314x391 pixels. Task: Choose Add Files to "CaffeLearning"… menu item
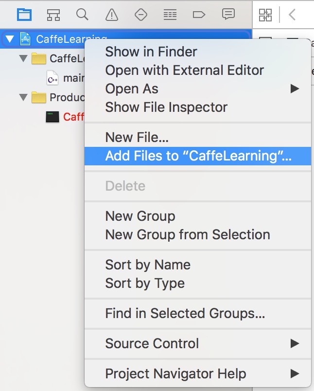[x=198, y=156]
